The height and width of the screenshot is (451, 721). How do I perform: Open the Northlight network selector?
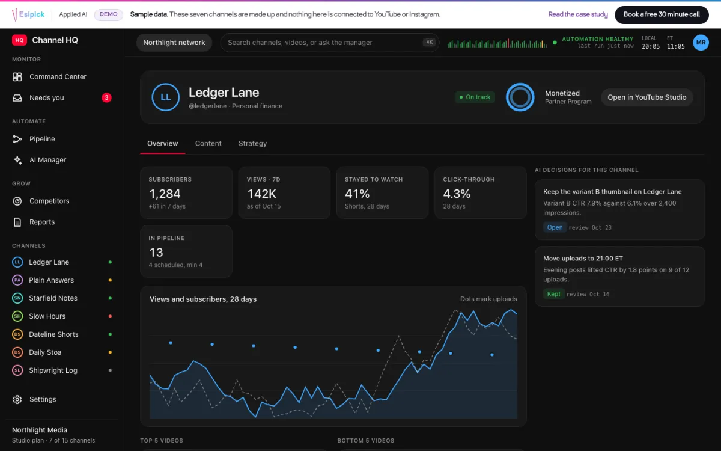click(174, 43)
